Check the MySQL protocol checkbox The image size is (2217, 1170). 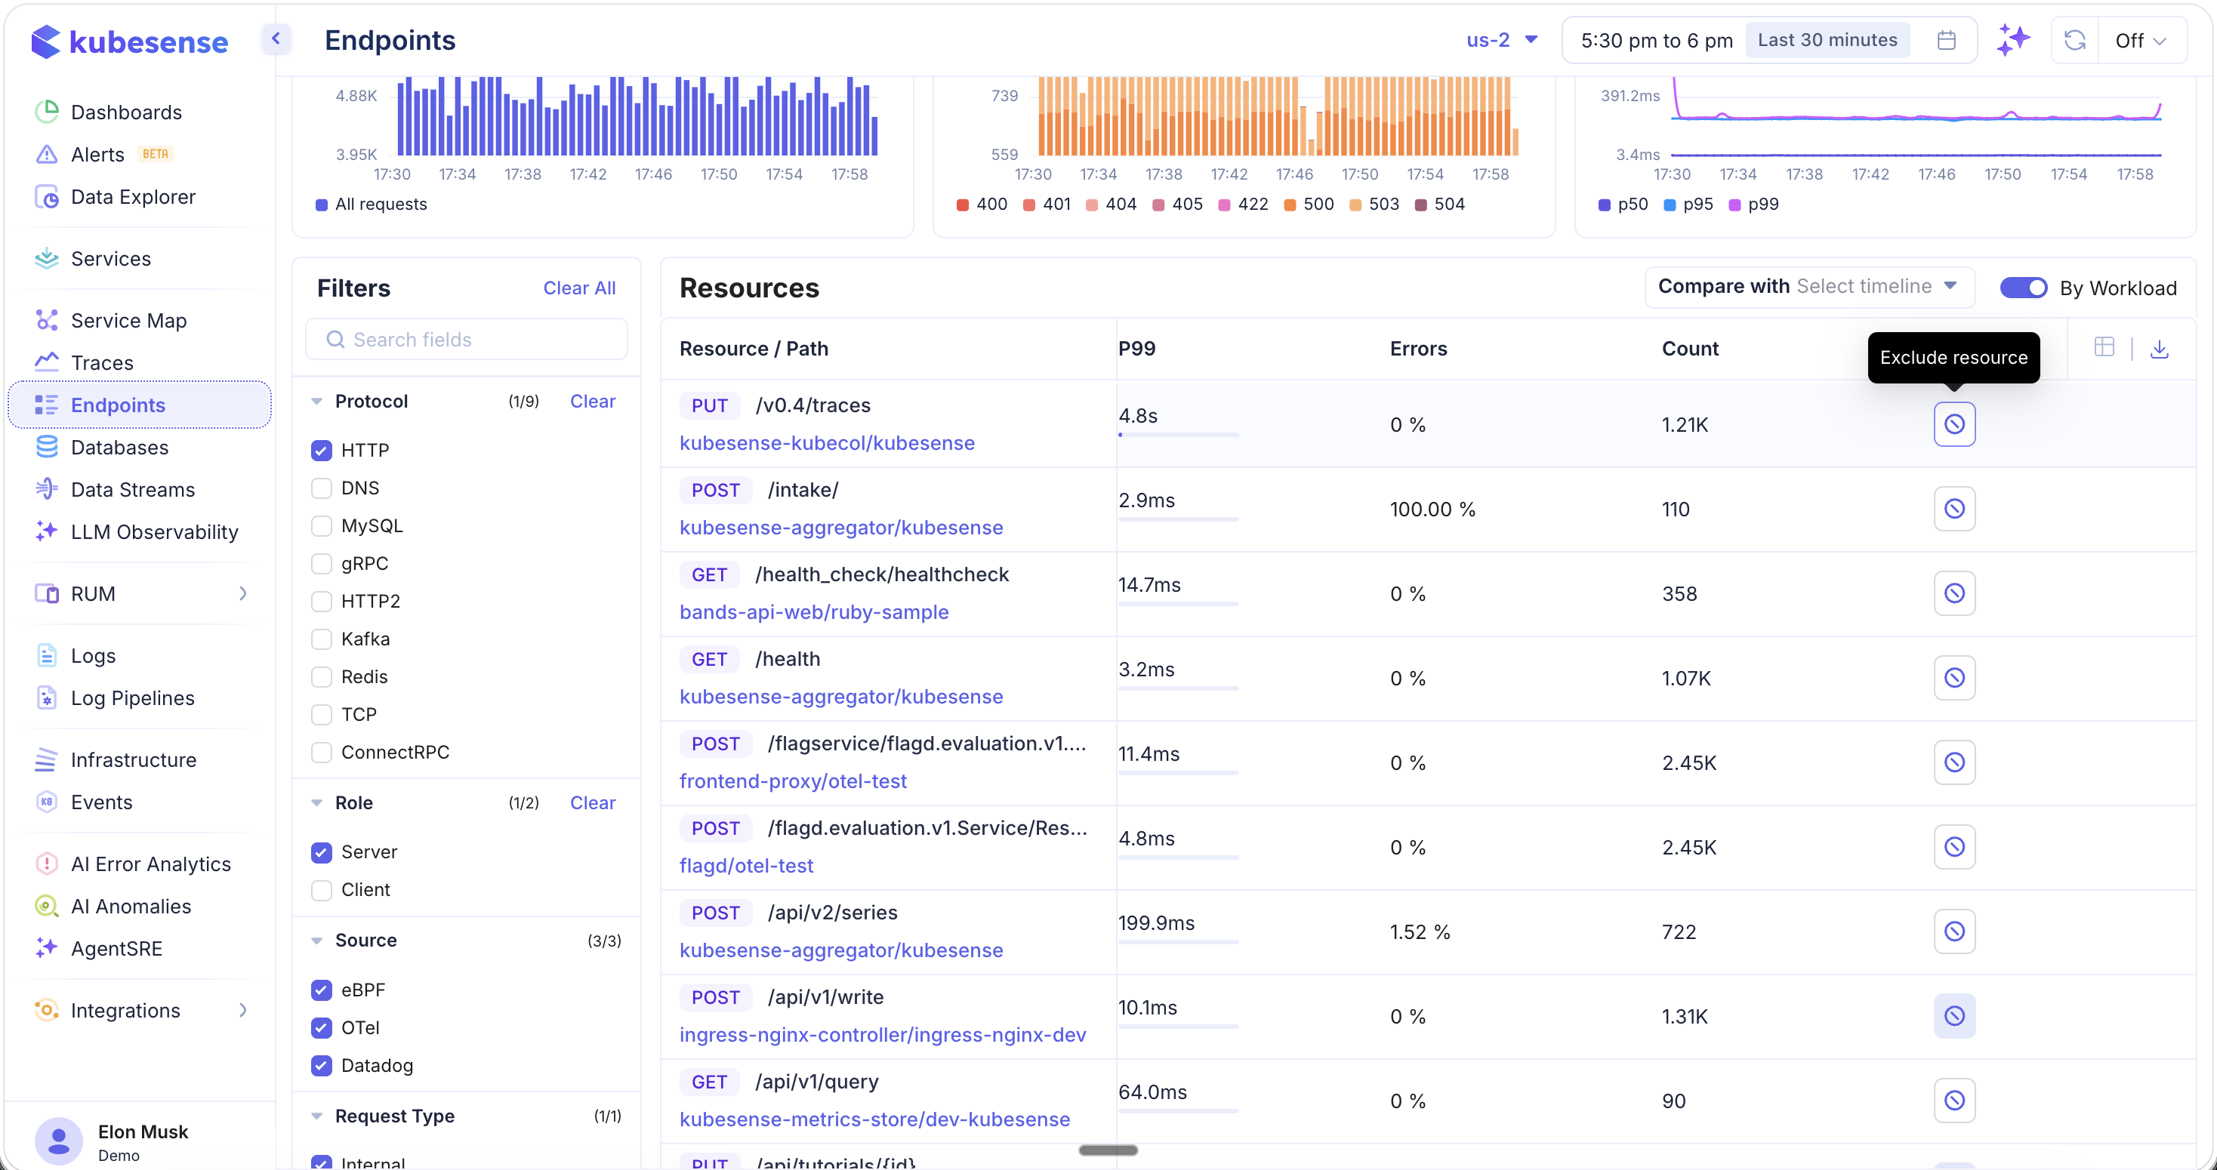coord(321,525)
